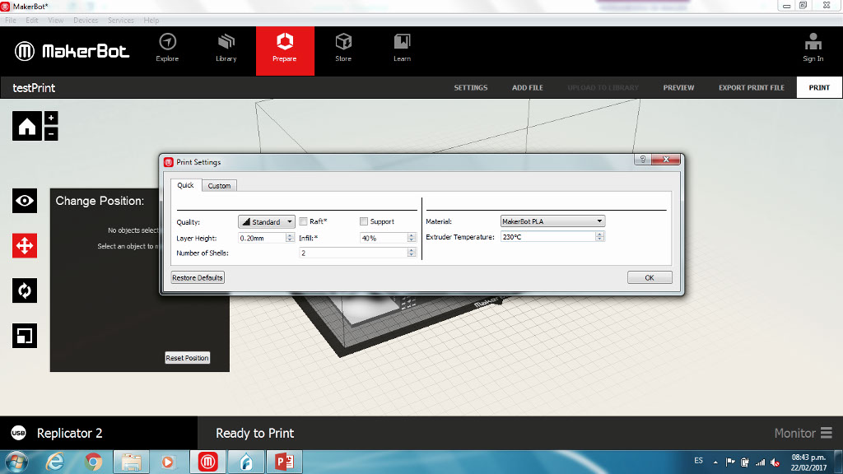This screenshot has height=474, width=843.
Task: Enable the Raft checkbox
Action: tap(304, 221)
